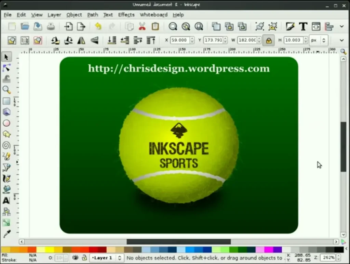Click the Open file folder icon
Image resolution: width=350 pixels, height=264 pixels.
tap(25, 26)
